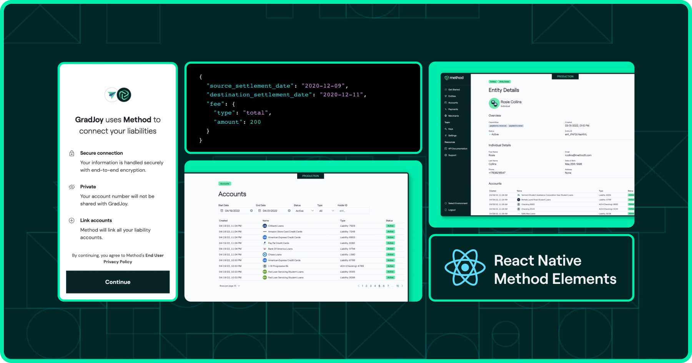The width and height of the screenshot is (692, 363).
Task: Open Select Environment in the sidebar
Action: (x=456, y=204)
